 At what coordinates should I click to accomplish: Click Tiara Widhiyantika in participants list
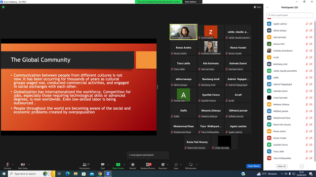289,158
